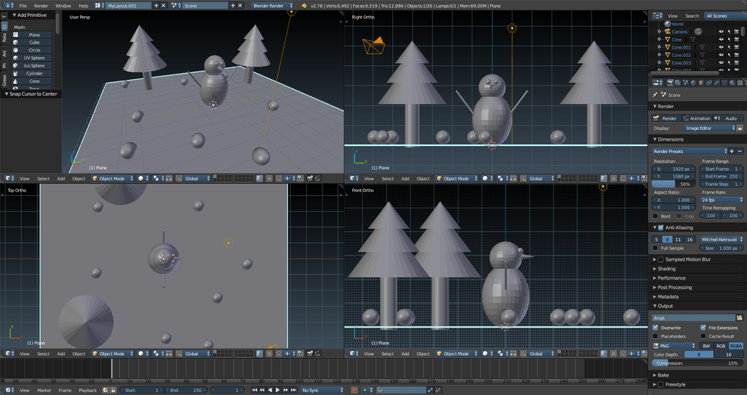Image resolution: width=747 pixels, height=395 pixels.
Task: Expand the Shading panel
Action: click(x=666, y=268)
